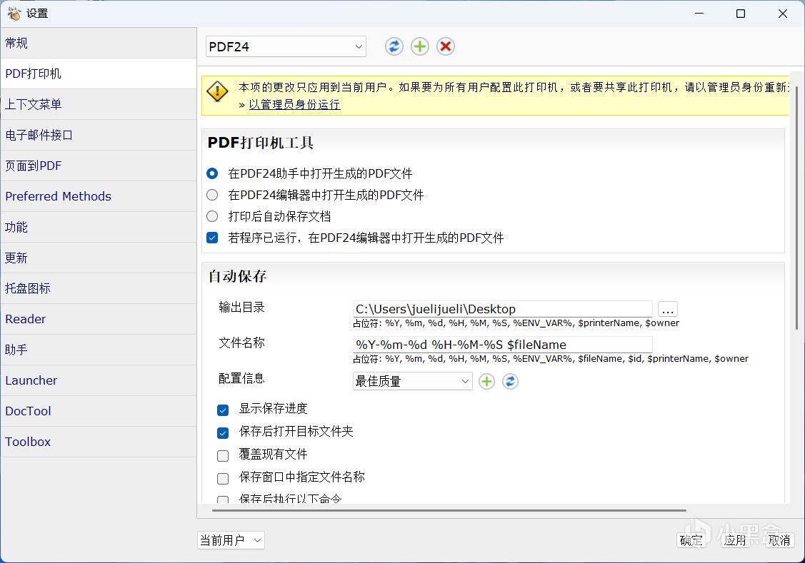Click 以管理员身份运行 link
Screen dimensions: 805x563
tap(295, 105)
